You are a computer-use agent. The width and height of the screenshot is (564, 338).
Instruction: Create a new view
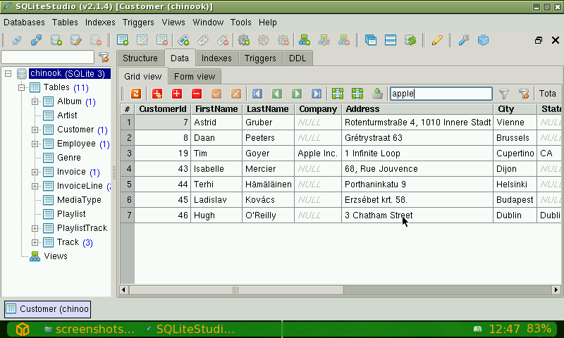click(305, 40)
